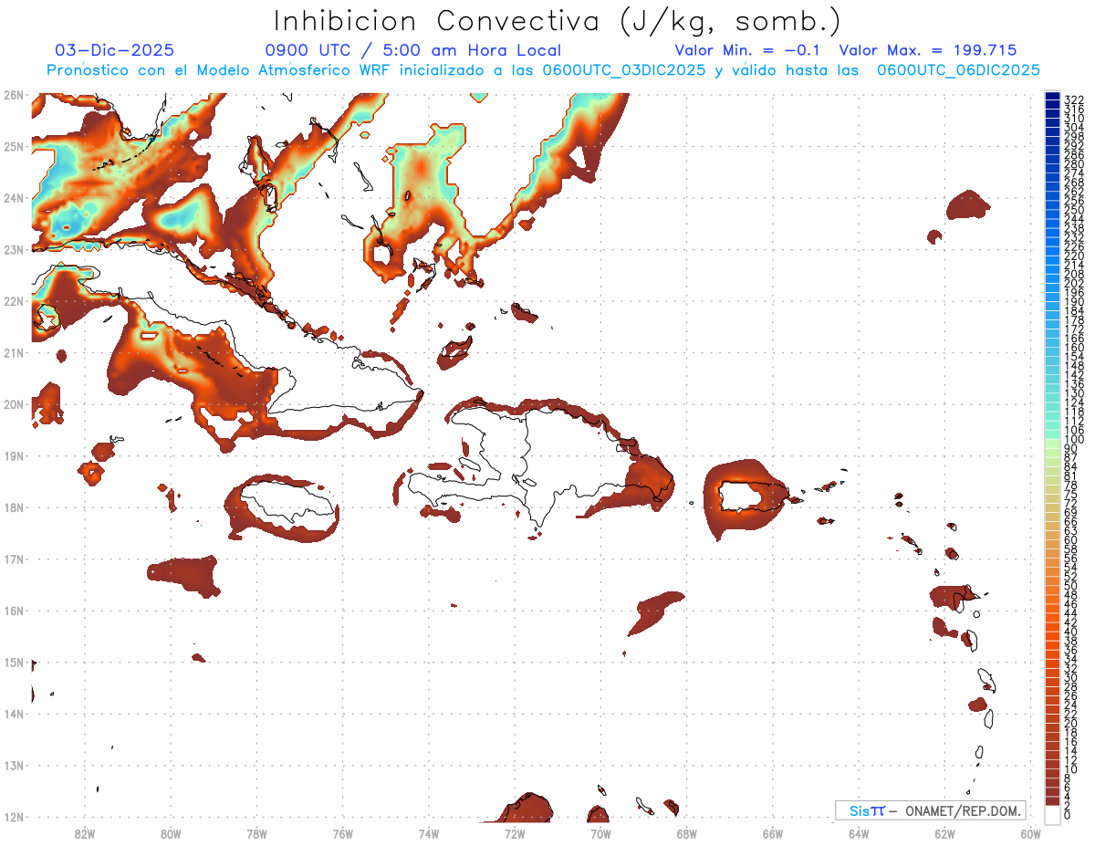Screen dimensions: 1095x846
Task: Click the "70W" longitude label
Action: point(600,833)
